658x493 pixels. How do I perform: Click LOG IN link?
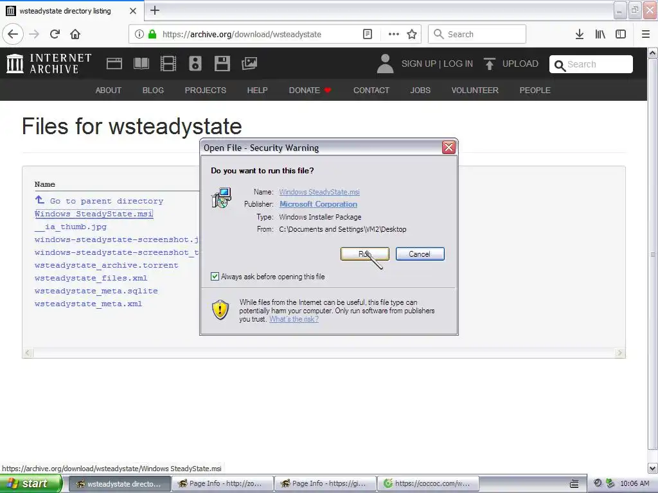[x=458, y=64]
